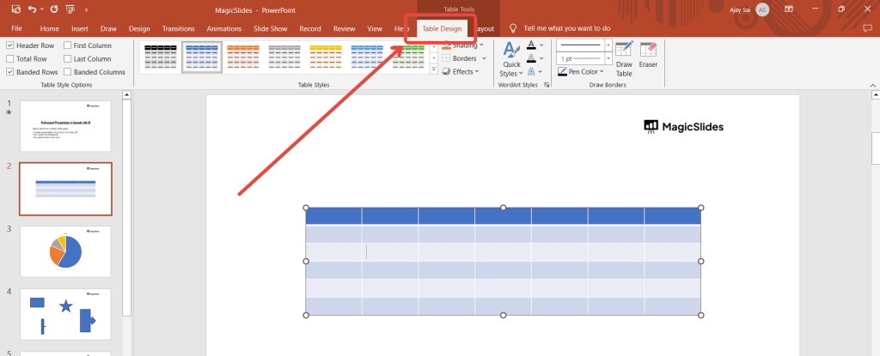Switch to the Transitions tab
The width and height of the screenshot is (880, 356).
[179, 28]
